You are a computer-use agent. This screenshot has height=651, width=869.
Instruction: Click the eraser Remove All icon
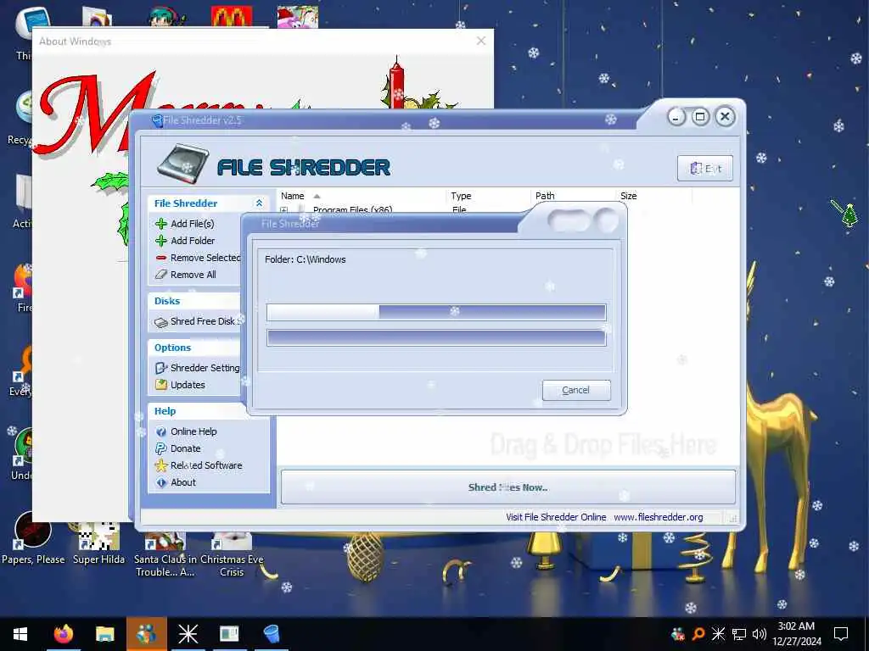(161, 275)
